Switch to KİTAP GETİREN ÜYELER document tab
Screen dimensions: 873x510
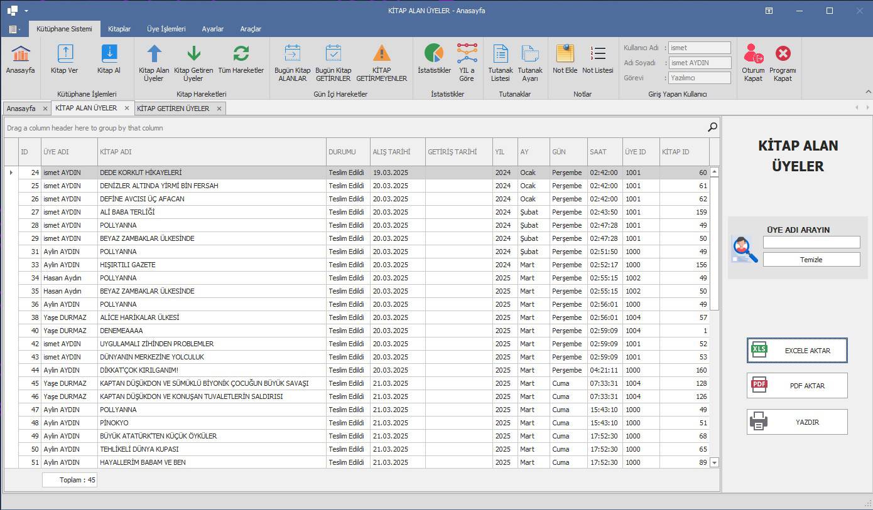(x=173, y=109)
